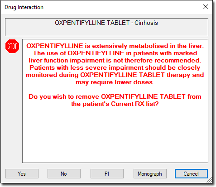This screenshot has height=187, width=216.
Task: Click 'Patients with less severe impairment' line
Action: (115, 67)
